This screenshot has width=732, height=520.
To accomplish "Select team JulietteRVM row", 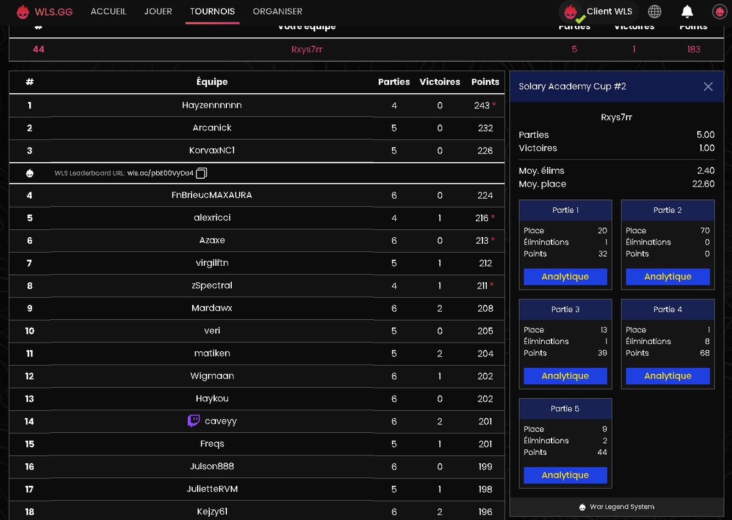I will (x=257, y=488).
